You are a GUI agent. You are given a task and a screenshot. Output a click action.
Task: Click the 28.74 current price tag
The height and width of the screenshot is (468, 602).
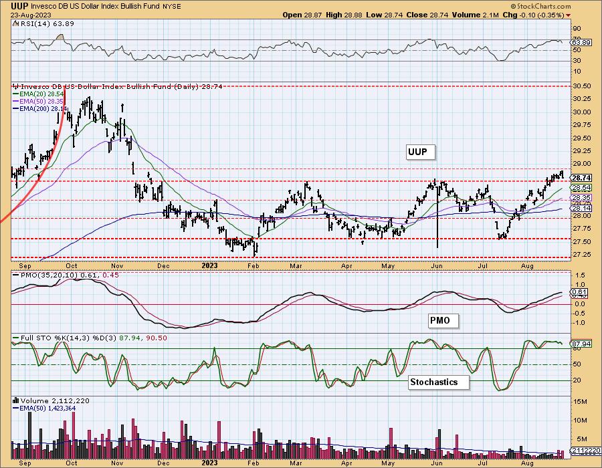581,178
